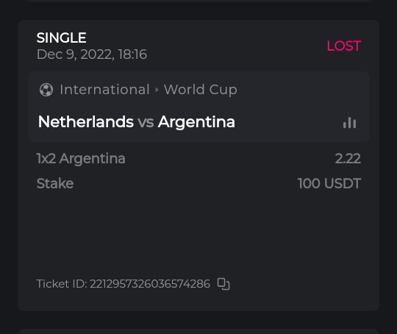The height and width of the screenshot is (334, 397).
Task: Select the 1x2 Argentina selection row
Action: tap(198, 159)
